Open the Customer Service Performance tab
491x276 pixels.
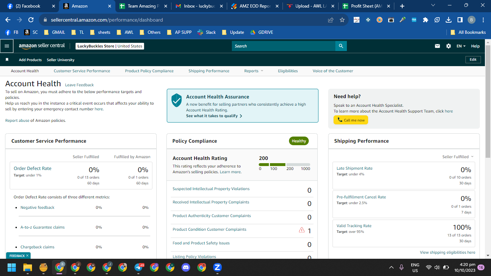[82, 71]
